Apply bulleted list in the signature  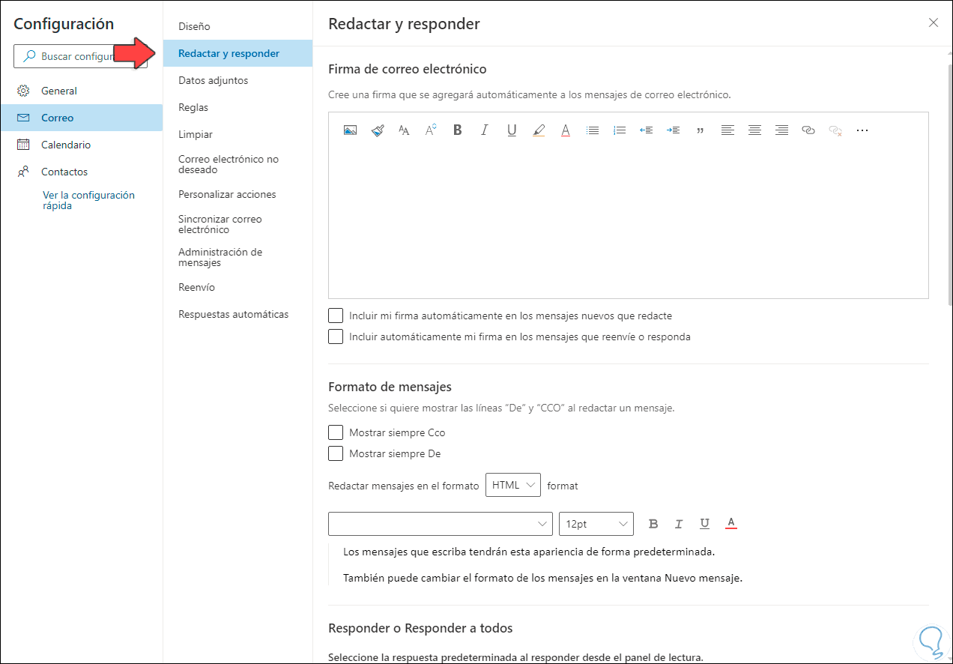click(593, 130)
